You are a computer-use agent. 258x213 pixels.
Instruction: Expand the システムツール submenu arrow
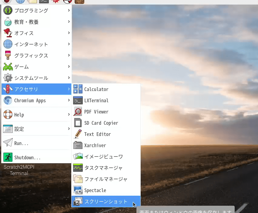[x=69, y=78]
